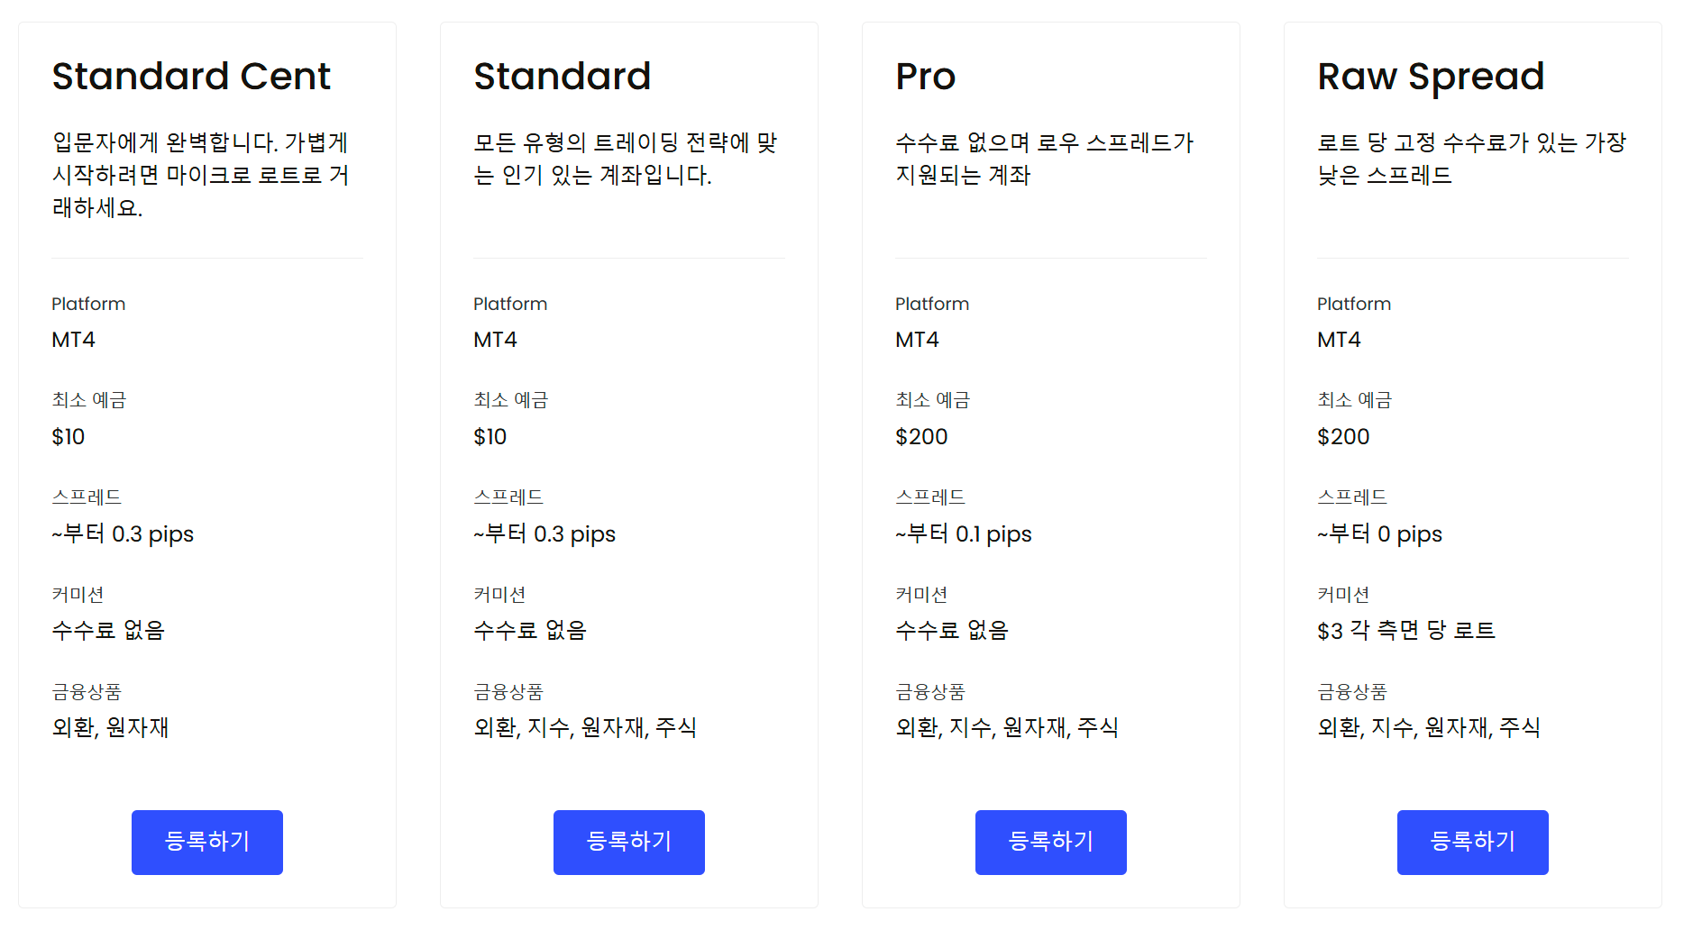Click the $3 각 측면 당 로트 commission text
1693x939 pixels.
click(x=1406, y=631)
